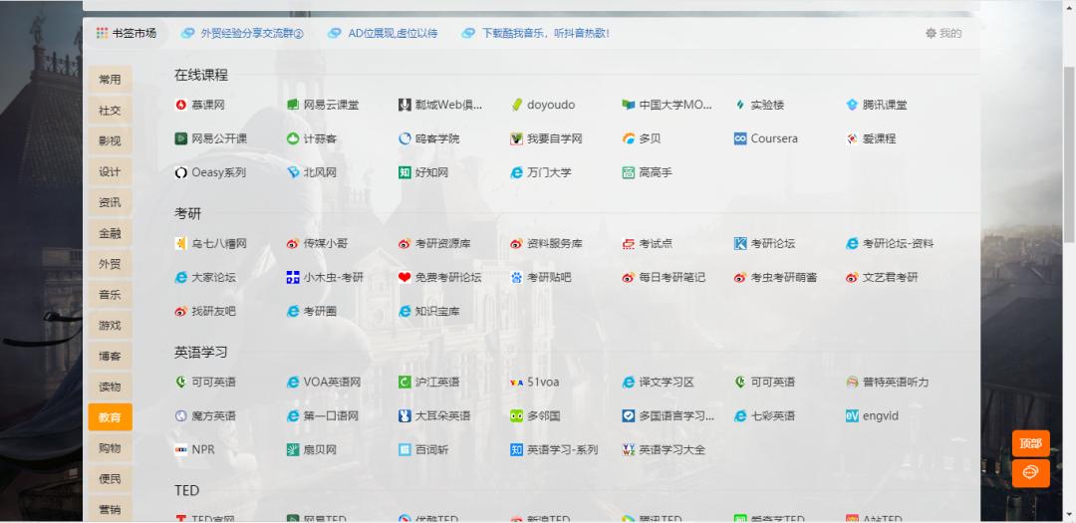
Task: Click the 腾讯课堂 icon
Action: (852, 105)
